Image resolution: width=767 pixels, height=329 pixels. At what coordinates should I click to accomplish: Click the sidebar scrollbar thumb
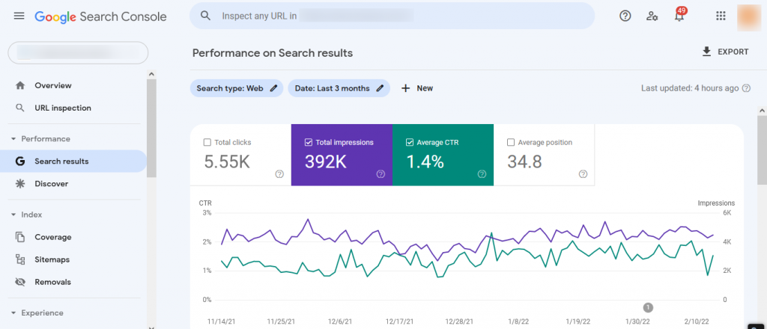[151, 128]
